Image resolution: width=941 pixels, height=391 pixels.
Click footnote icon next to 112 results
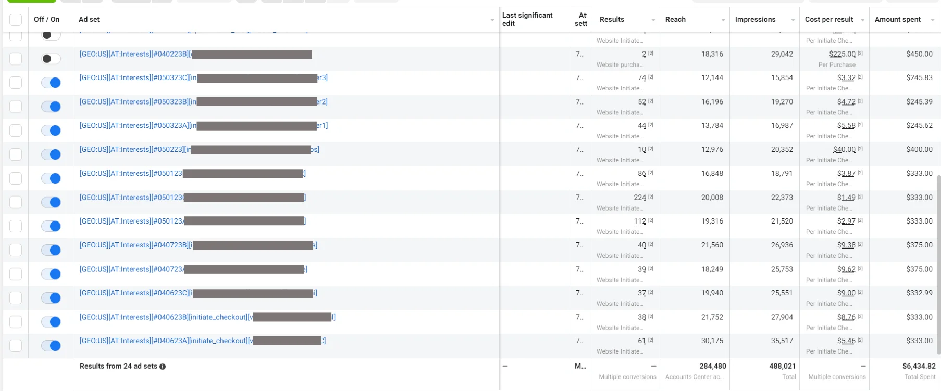click(x=651, y=221)
